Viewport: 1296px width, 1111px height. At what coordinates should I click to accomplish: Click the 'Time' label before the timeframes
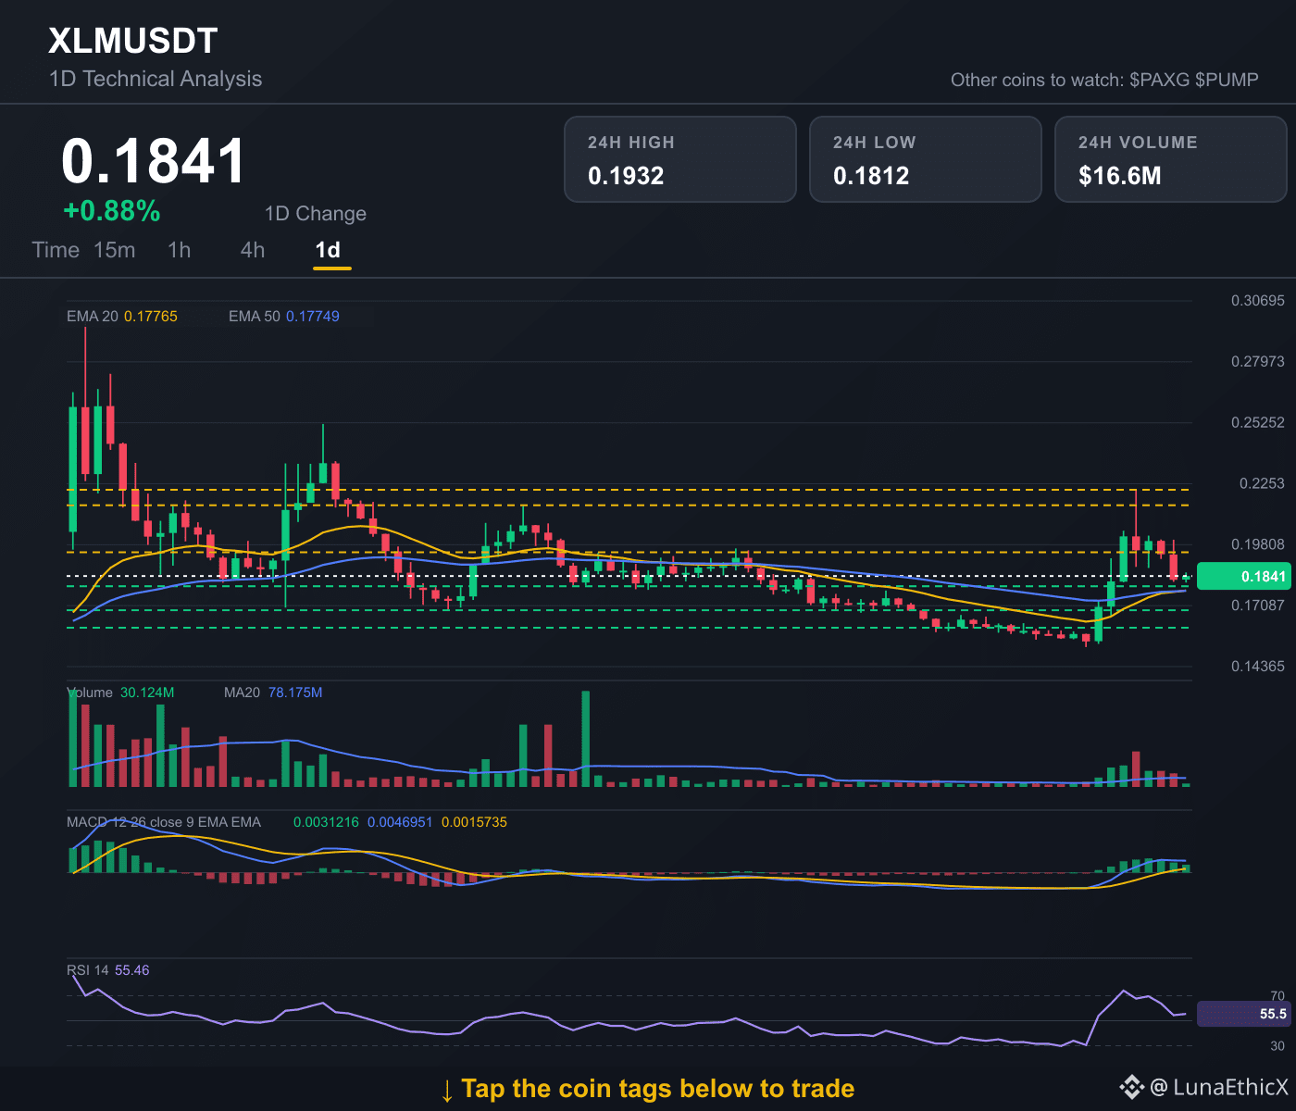[x=56, y=250]
